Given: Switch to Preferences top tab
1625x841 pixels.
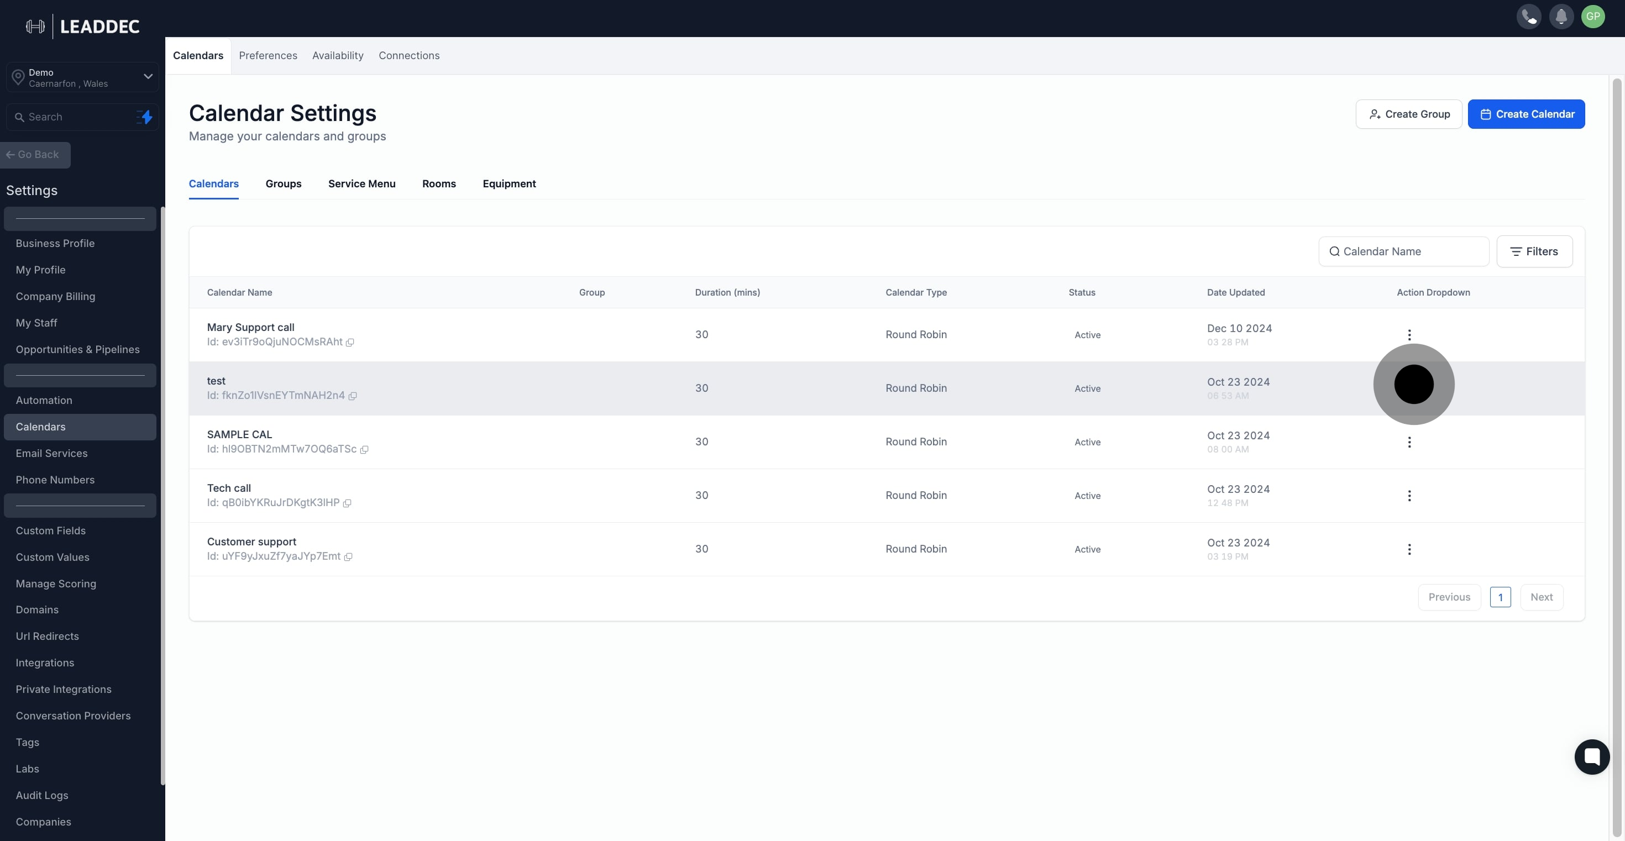Looking at the screenshot, I should pyautogui.click(x=268, y=55).
